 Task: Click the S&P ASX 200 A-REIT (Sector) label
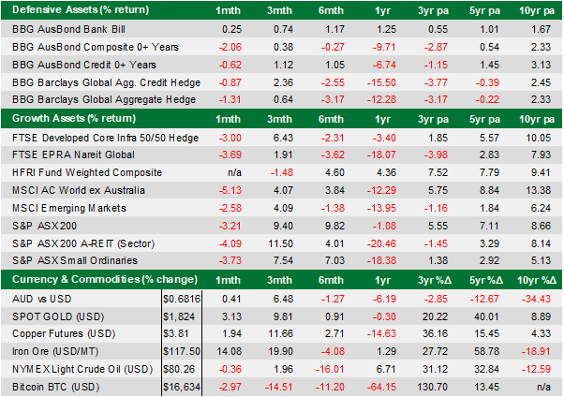pos(76,244)
